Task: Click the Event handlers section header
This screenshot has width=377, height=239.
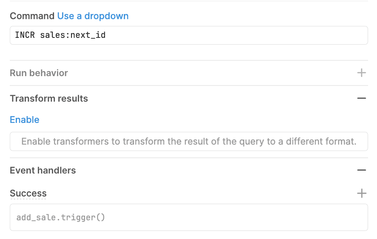Action: (x=43, y=171)
